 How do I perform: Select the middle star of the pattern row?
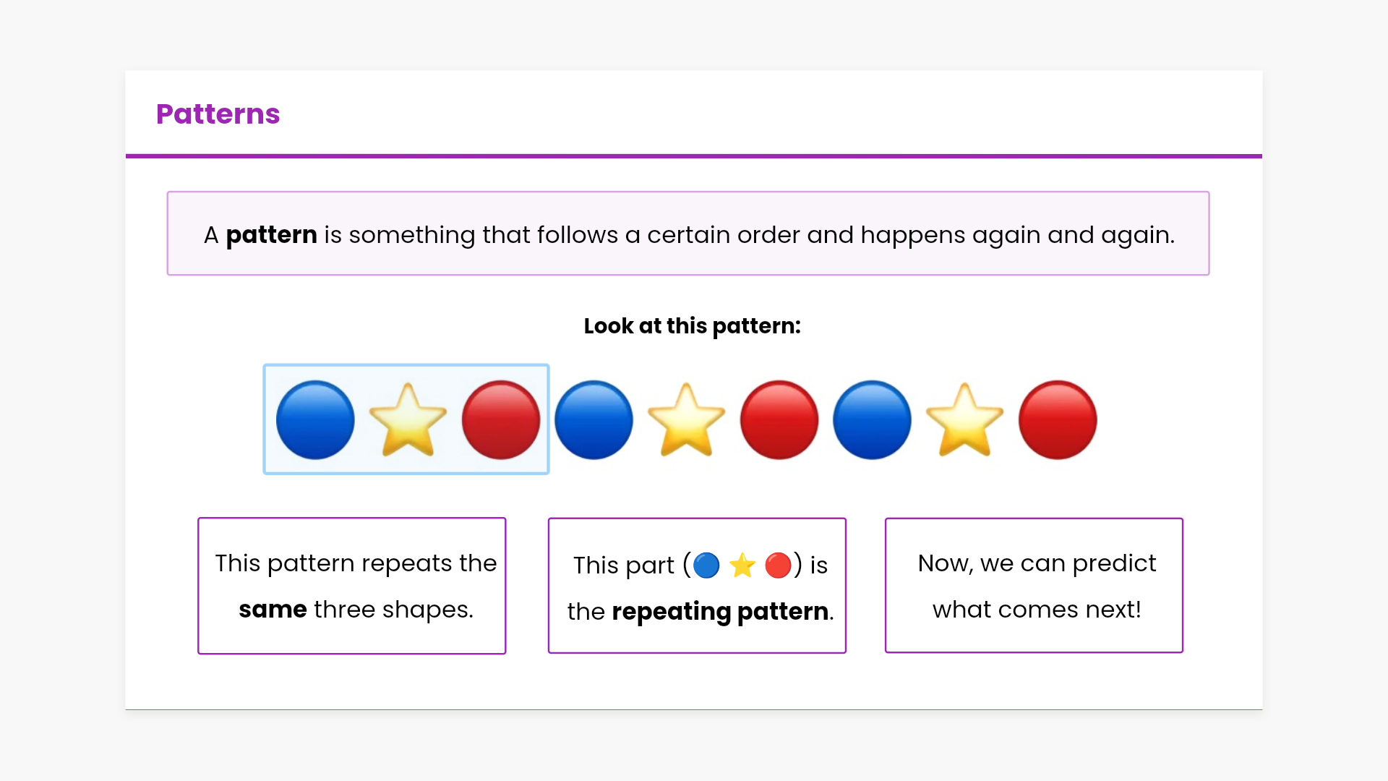tap(686, 420)
